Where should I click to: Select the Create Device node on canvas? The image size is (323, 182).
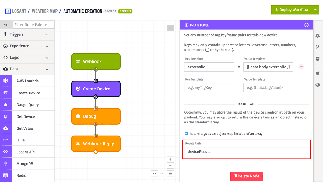[96, 89]
